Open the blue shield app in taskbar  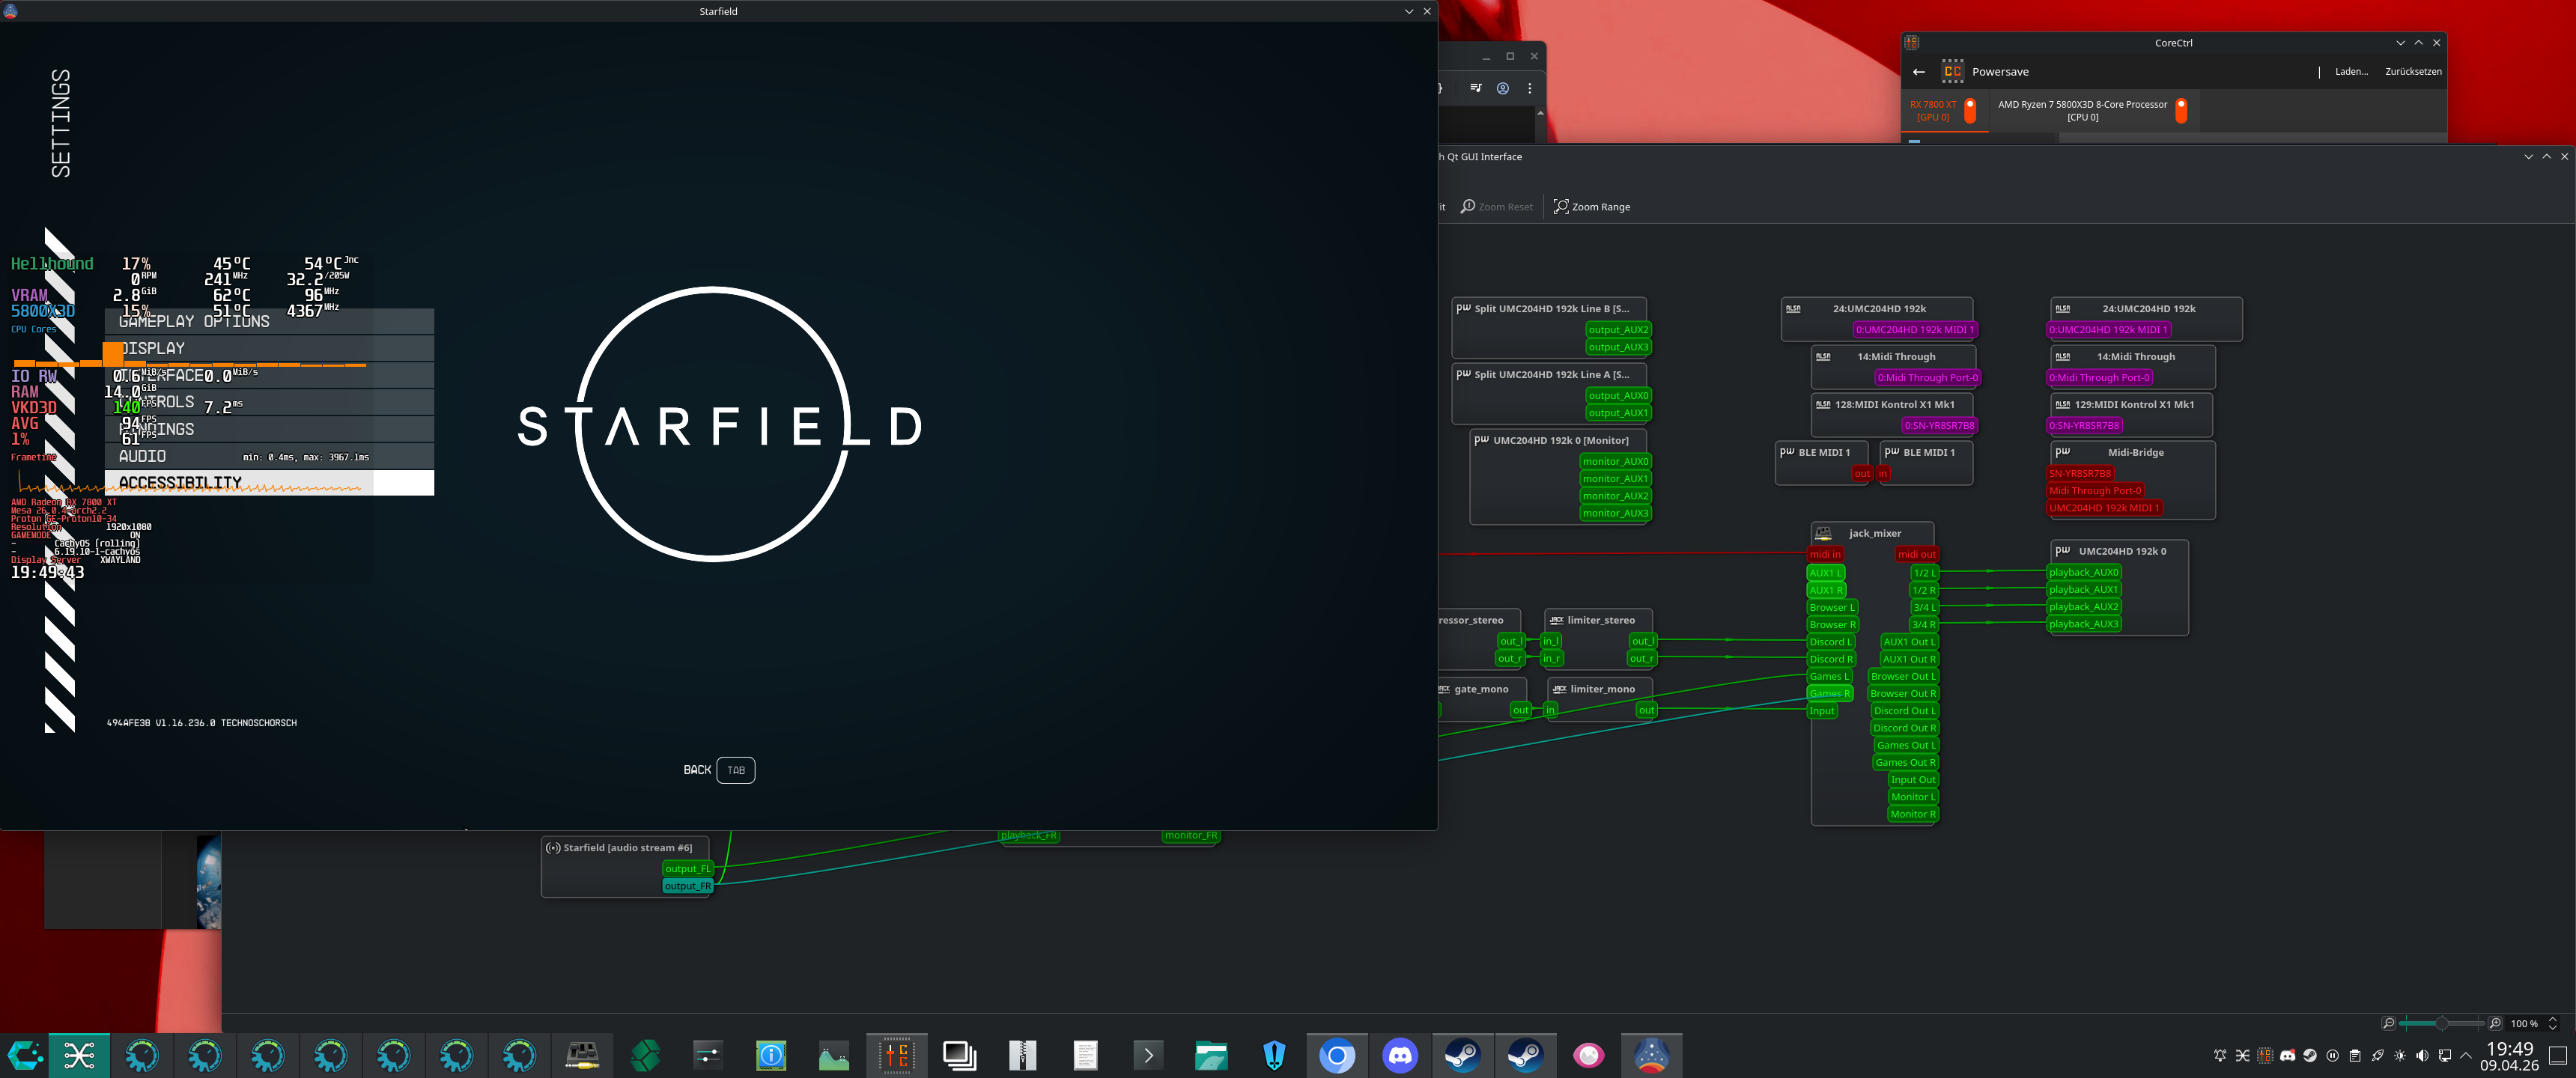(1274, 1055)
